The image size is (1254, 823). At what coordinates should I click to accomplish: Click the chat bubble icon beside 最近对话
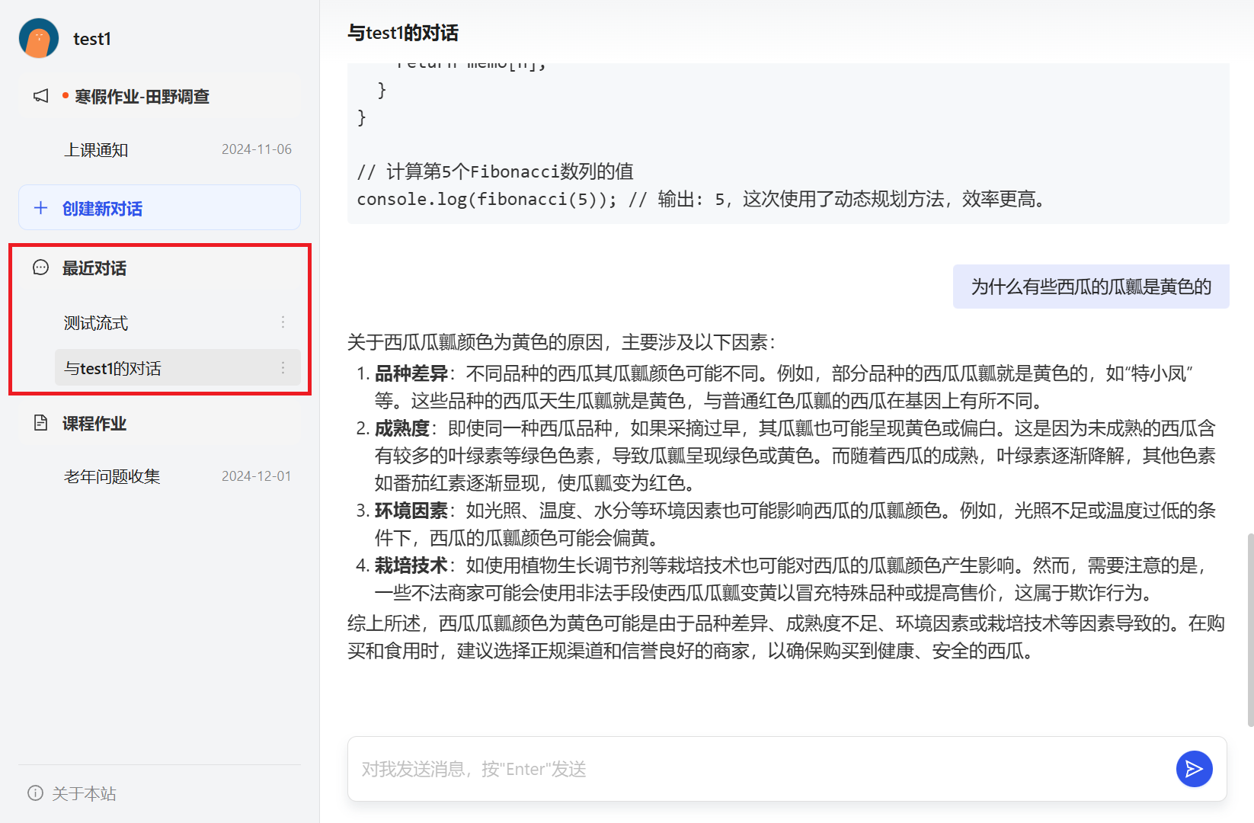[41, 267]
